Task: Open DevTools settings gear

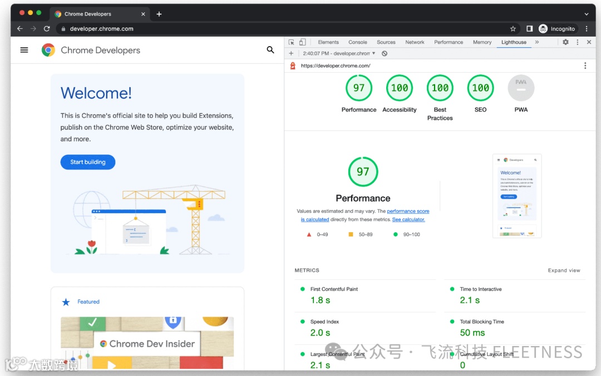Action: 565,42
